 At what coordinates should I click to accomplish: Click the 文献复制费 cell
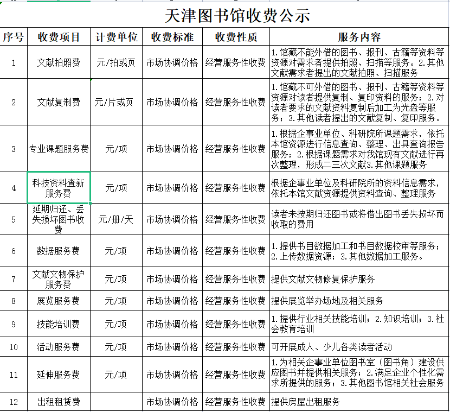[x=59, y=102]
